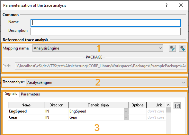The image size is (189, 135).
Task: Click into the Description text field
Action: click(105, 32)
